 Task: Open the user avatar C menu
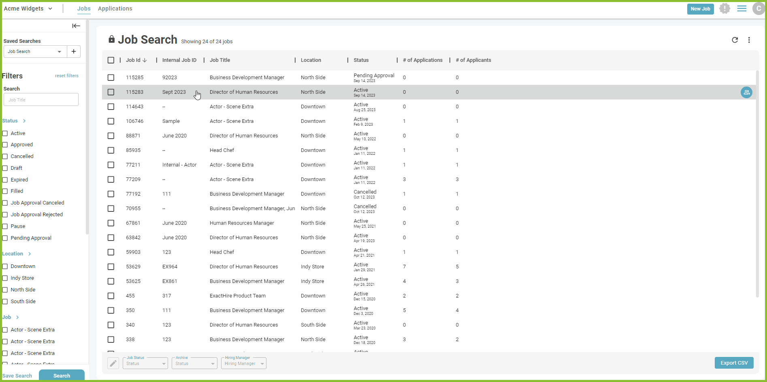[758, 8]
